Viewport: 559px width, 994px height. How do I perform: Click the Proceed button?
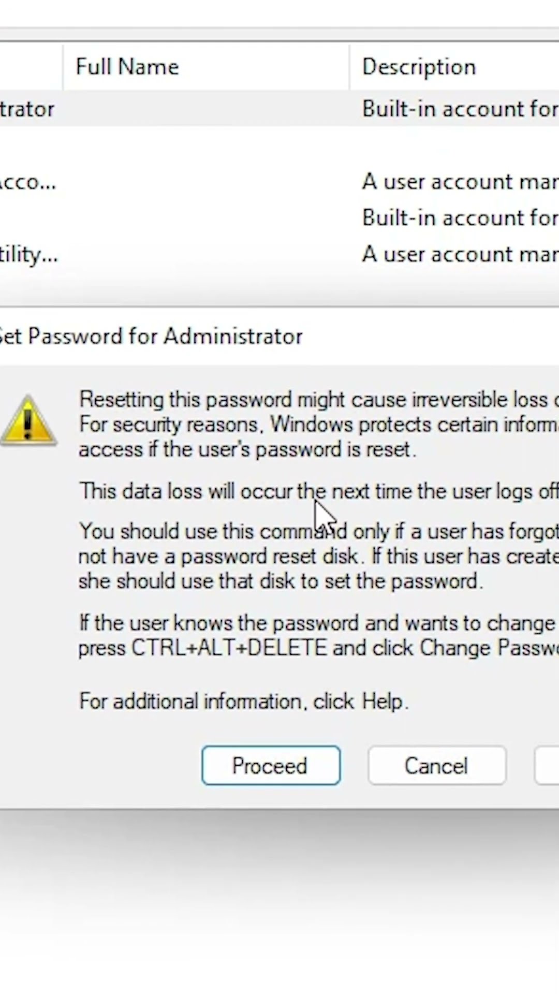click(271, 765)
